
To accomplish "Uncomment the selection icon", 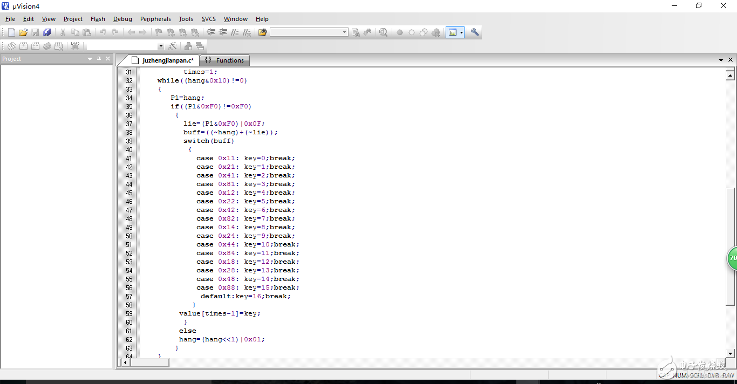I will point(247,32).
